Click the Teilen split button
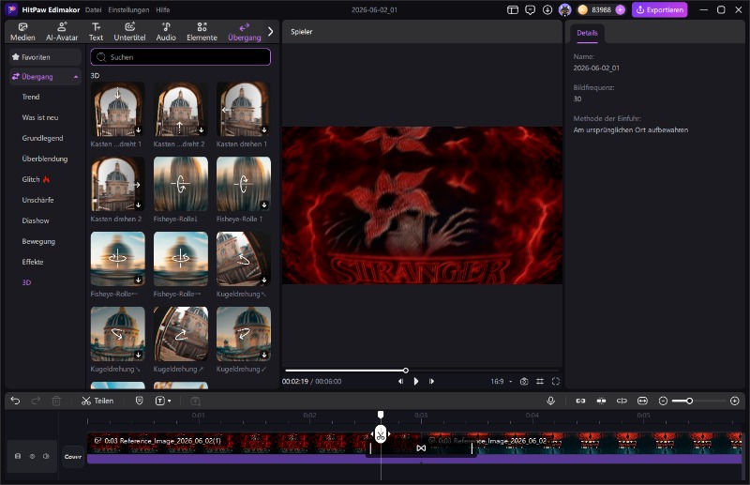750x485 pixels. [97, 401]
